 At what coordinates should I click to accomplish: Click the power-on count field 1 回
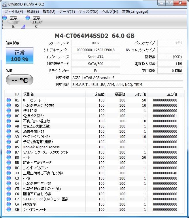click(170, 64)
